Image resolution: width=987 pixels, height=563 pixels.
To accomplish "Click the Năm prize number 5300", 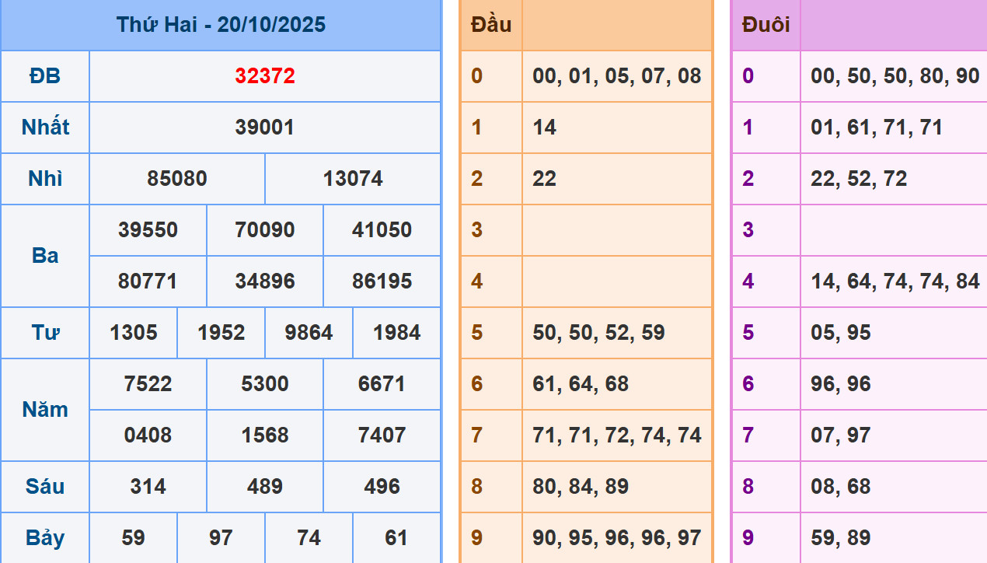I will click(265, 384).
